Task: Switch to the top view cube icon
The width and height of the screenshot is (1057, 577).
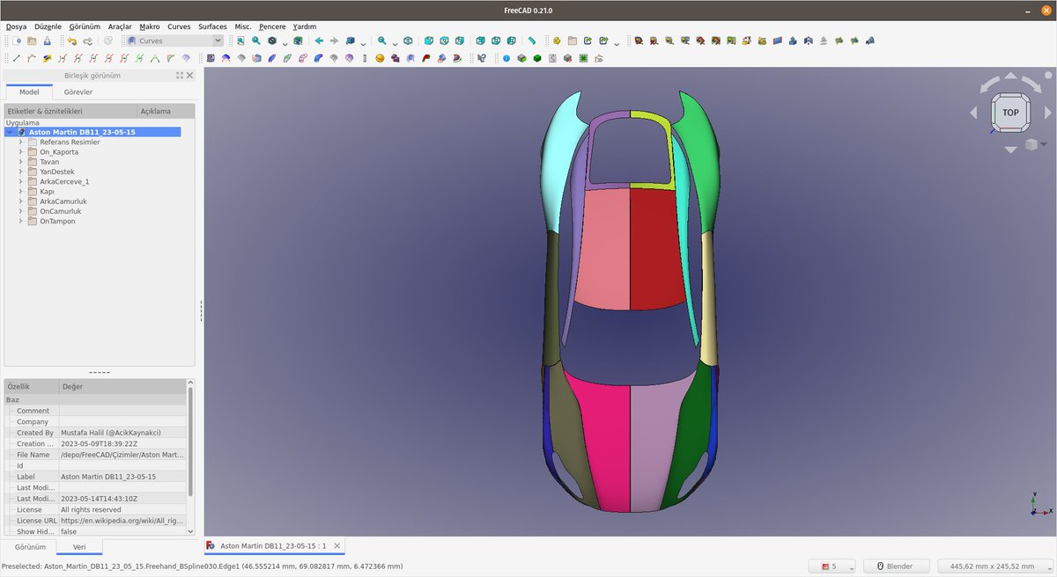Action: point(444,40)
